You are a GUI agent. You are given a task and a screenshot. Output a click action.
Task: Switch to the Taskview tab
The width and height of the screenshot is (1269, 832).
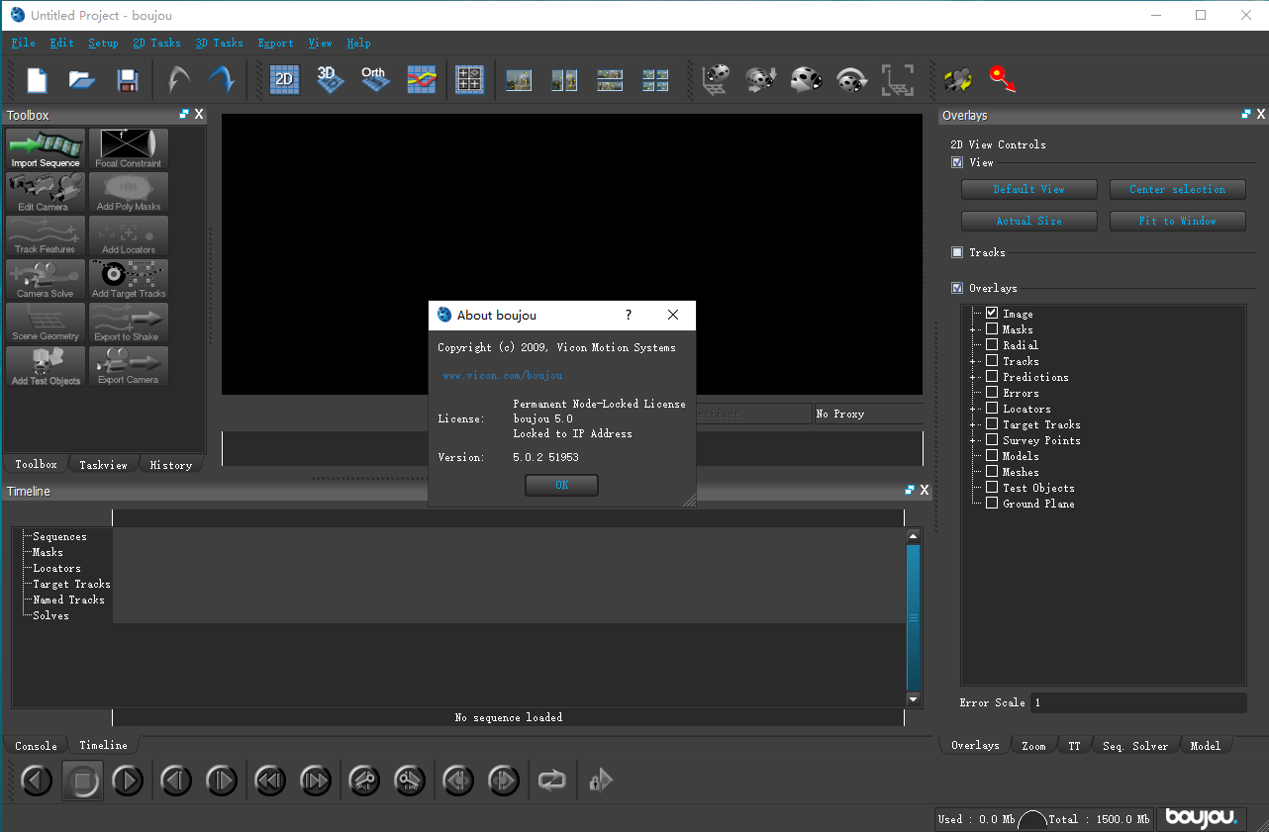pos(103,465)
